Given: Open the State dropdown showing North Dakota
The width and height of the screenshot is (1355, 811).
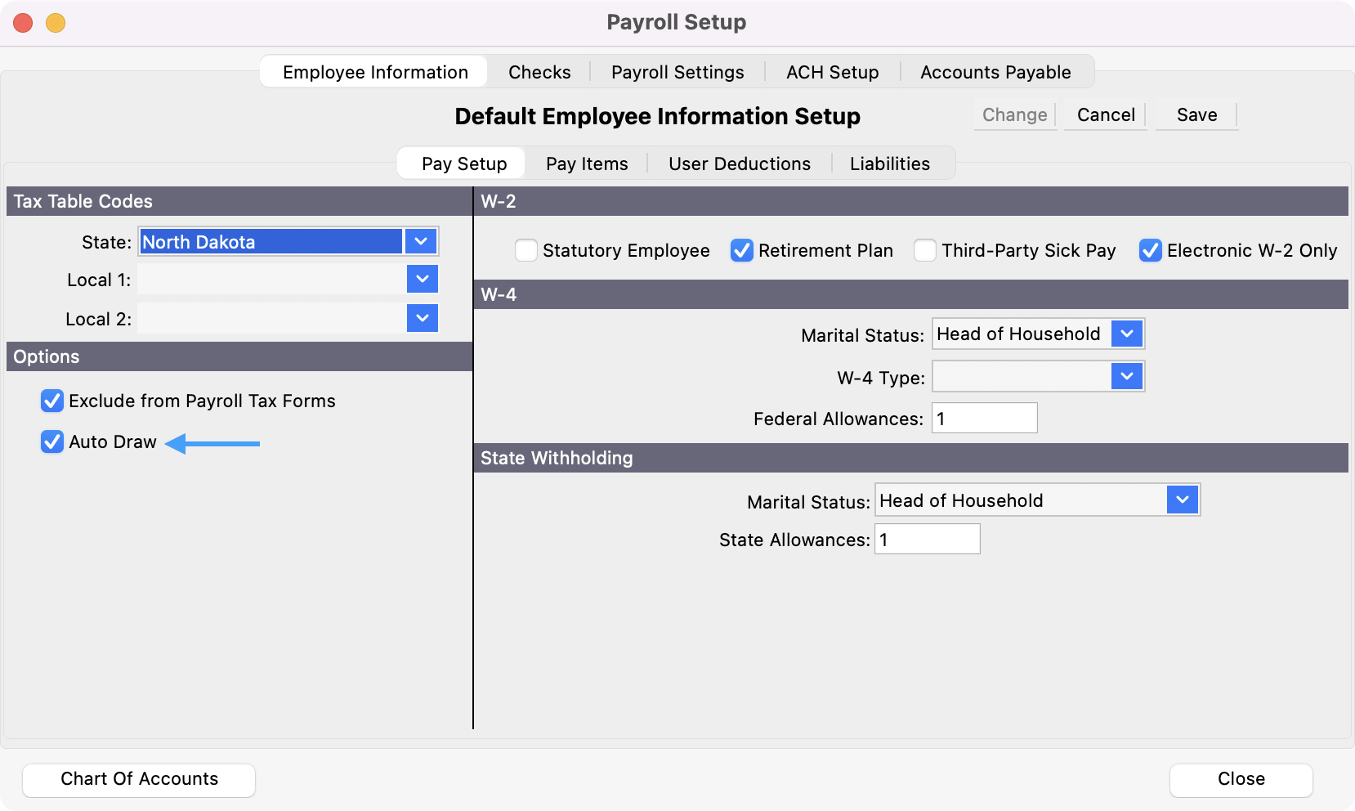Looking at the screenshot, I should 421,242.
